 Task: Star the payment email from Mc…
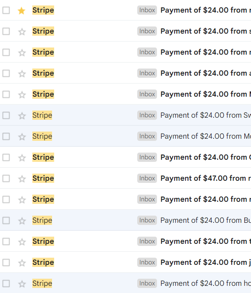[22, 137]
